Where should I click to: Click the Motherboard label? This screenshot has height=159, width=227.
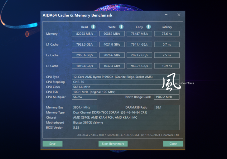55,122
